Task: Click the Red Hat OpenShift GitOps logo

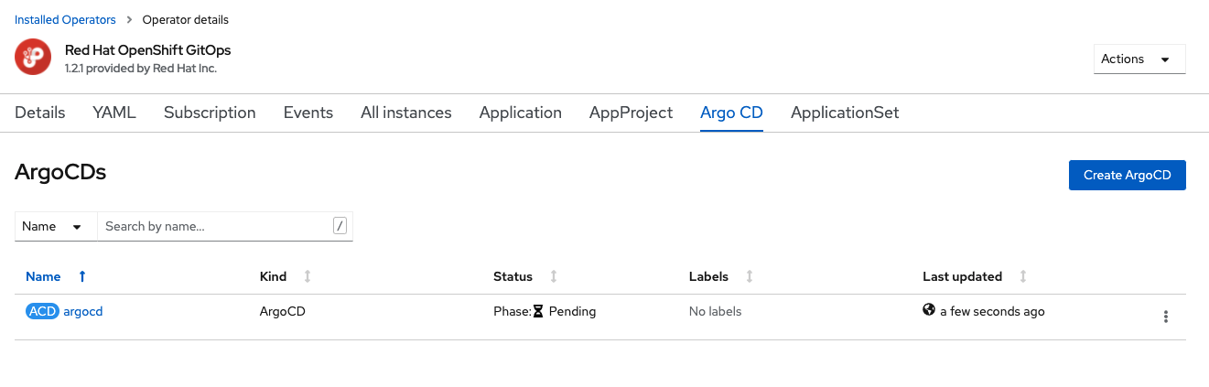Action: (x=33, y=58)
